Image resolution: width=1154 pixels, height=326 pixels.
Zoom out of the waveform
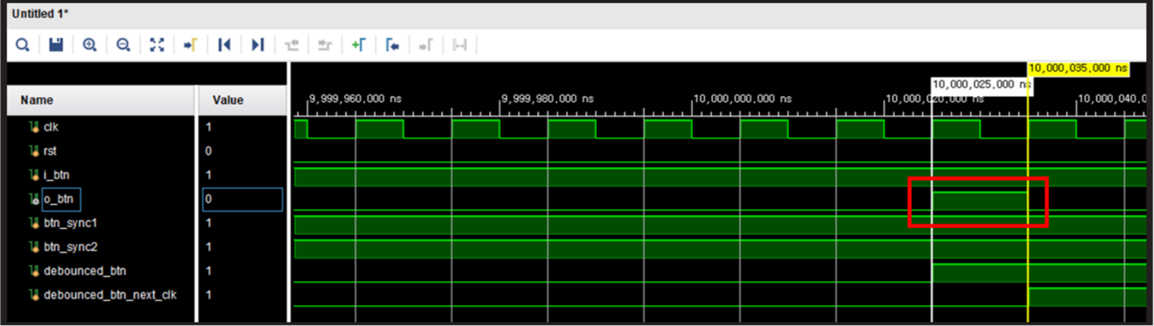123,45
